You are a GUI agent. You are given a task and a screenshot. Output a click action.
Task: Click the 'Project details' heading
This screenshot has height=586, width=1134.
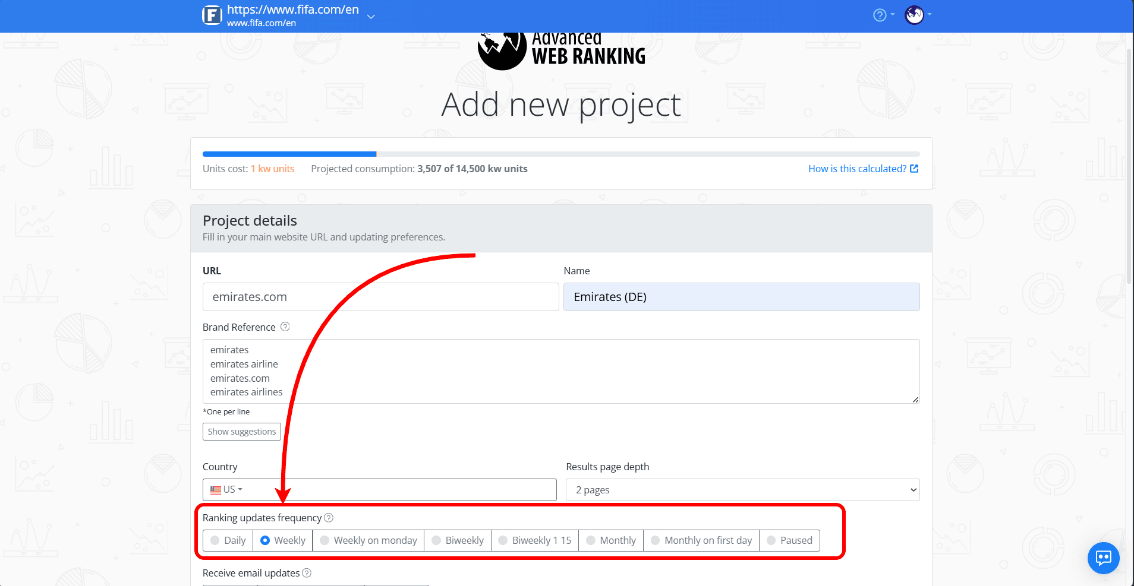point(250,221)
